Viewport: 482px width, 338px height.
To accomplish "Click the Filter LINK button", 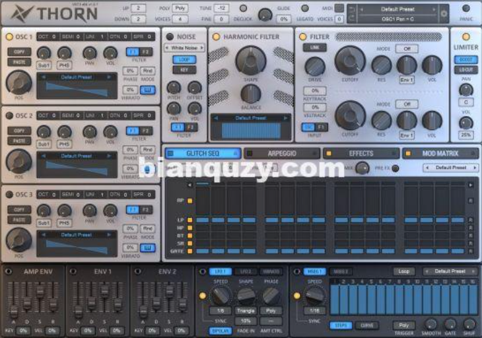I will pyautogui.click(x=314, y=48).
